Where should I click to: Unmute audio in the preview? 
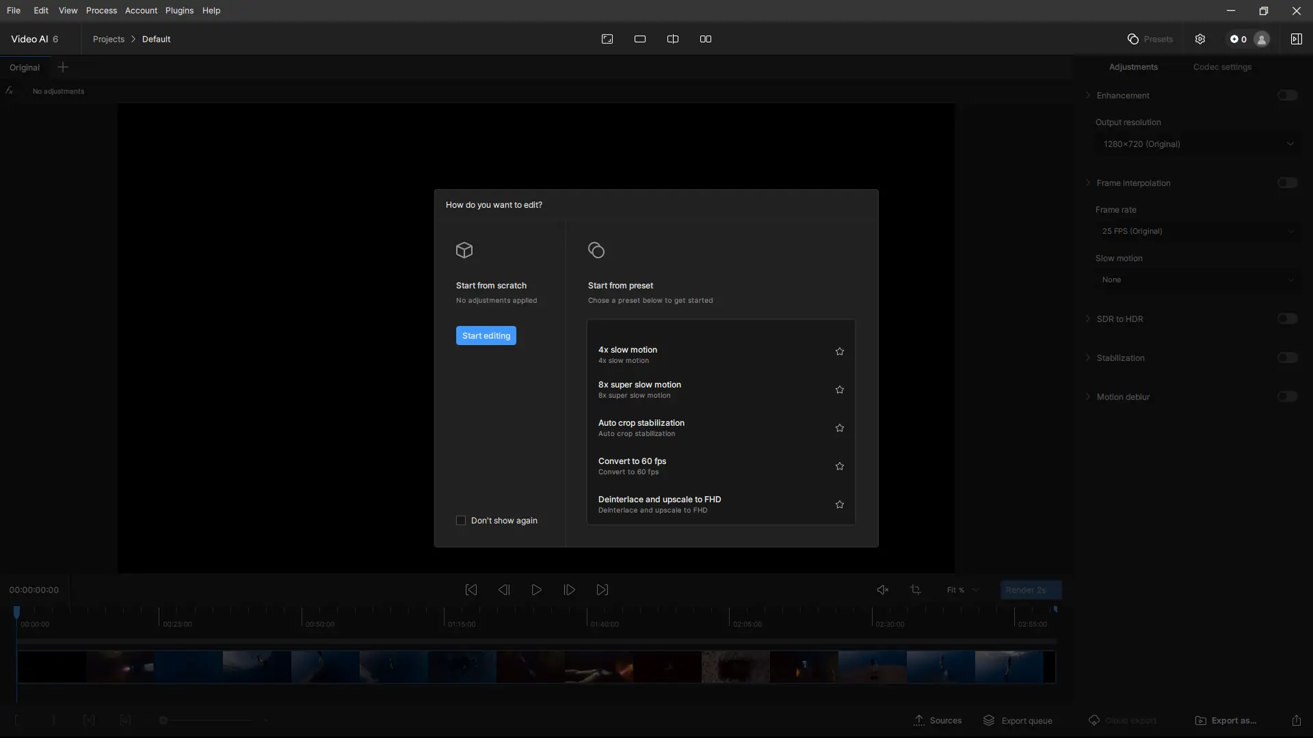883,589
